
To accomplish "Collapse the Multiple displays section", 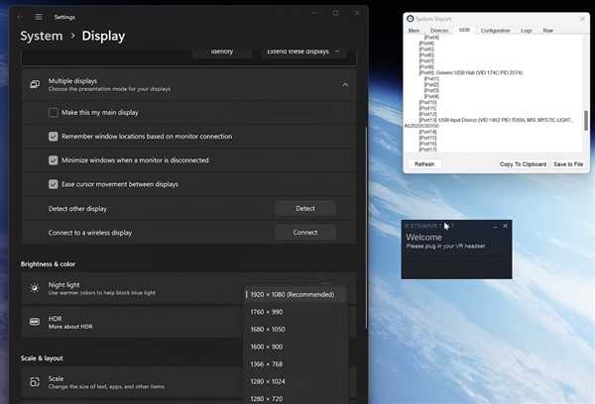I will [x=345, y=84].
